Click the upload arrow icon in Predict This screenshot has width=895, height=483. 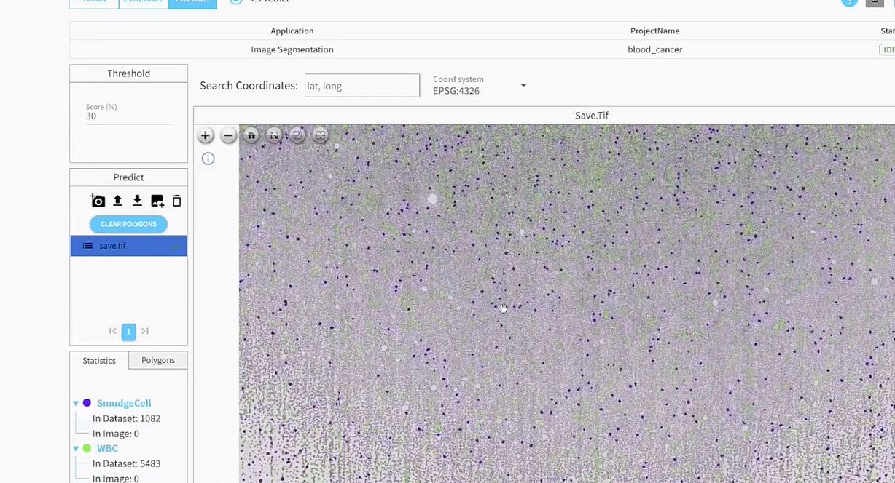[117, 201]
